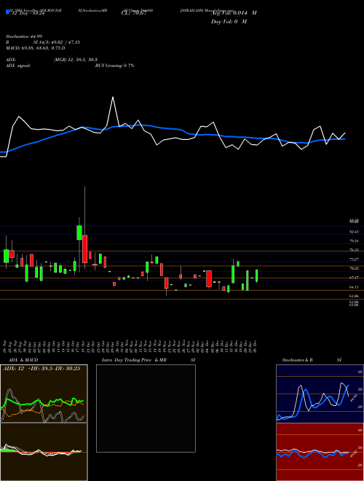The height and width of the screenshot is (481, 364).
Task: Select the blue Stochastics chart thumbnail
Action: (320, 394)
